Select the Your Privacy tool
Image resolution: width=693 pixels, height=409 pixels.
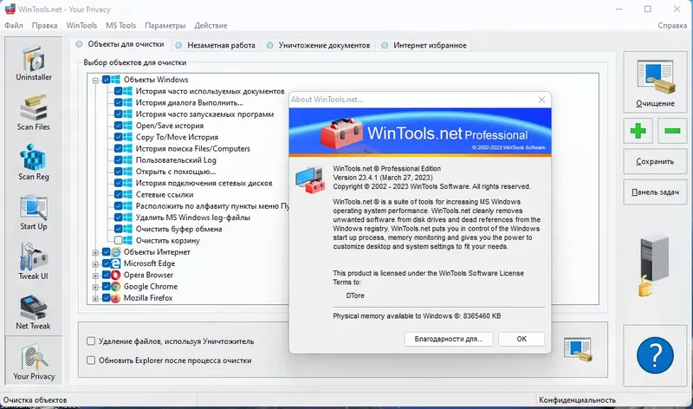(34, 360)
